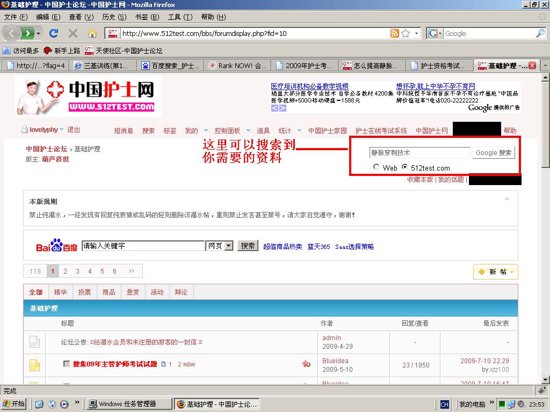
Task: Open the 书签 (B) bookmarks menu
Action: point(147,17)
